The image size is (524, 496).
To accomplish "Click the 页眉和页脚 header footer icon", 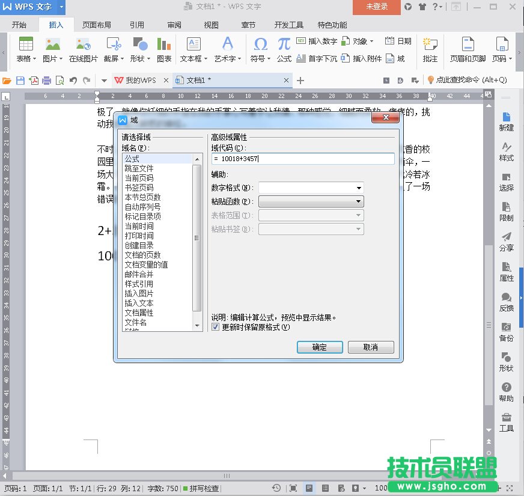I will [x=467, y=44].
